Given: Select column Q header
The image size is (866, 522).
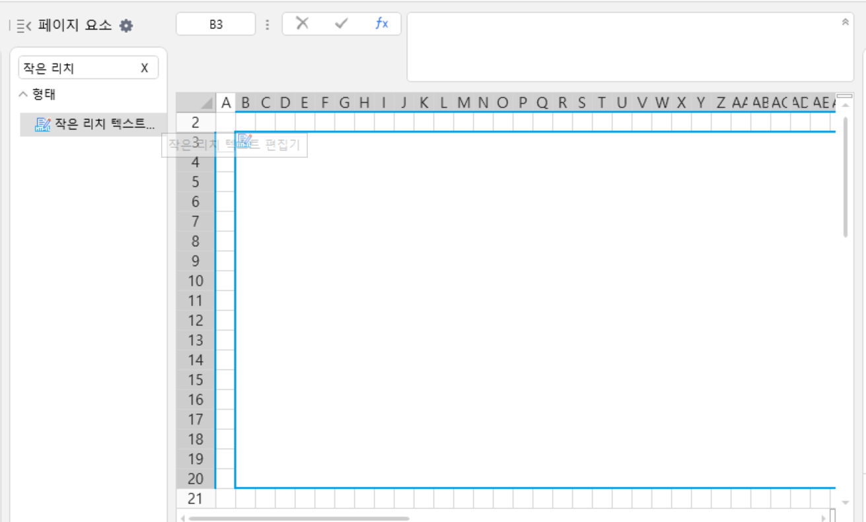Looking at the screenshot, I should pos(542,102).
